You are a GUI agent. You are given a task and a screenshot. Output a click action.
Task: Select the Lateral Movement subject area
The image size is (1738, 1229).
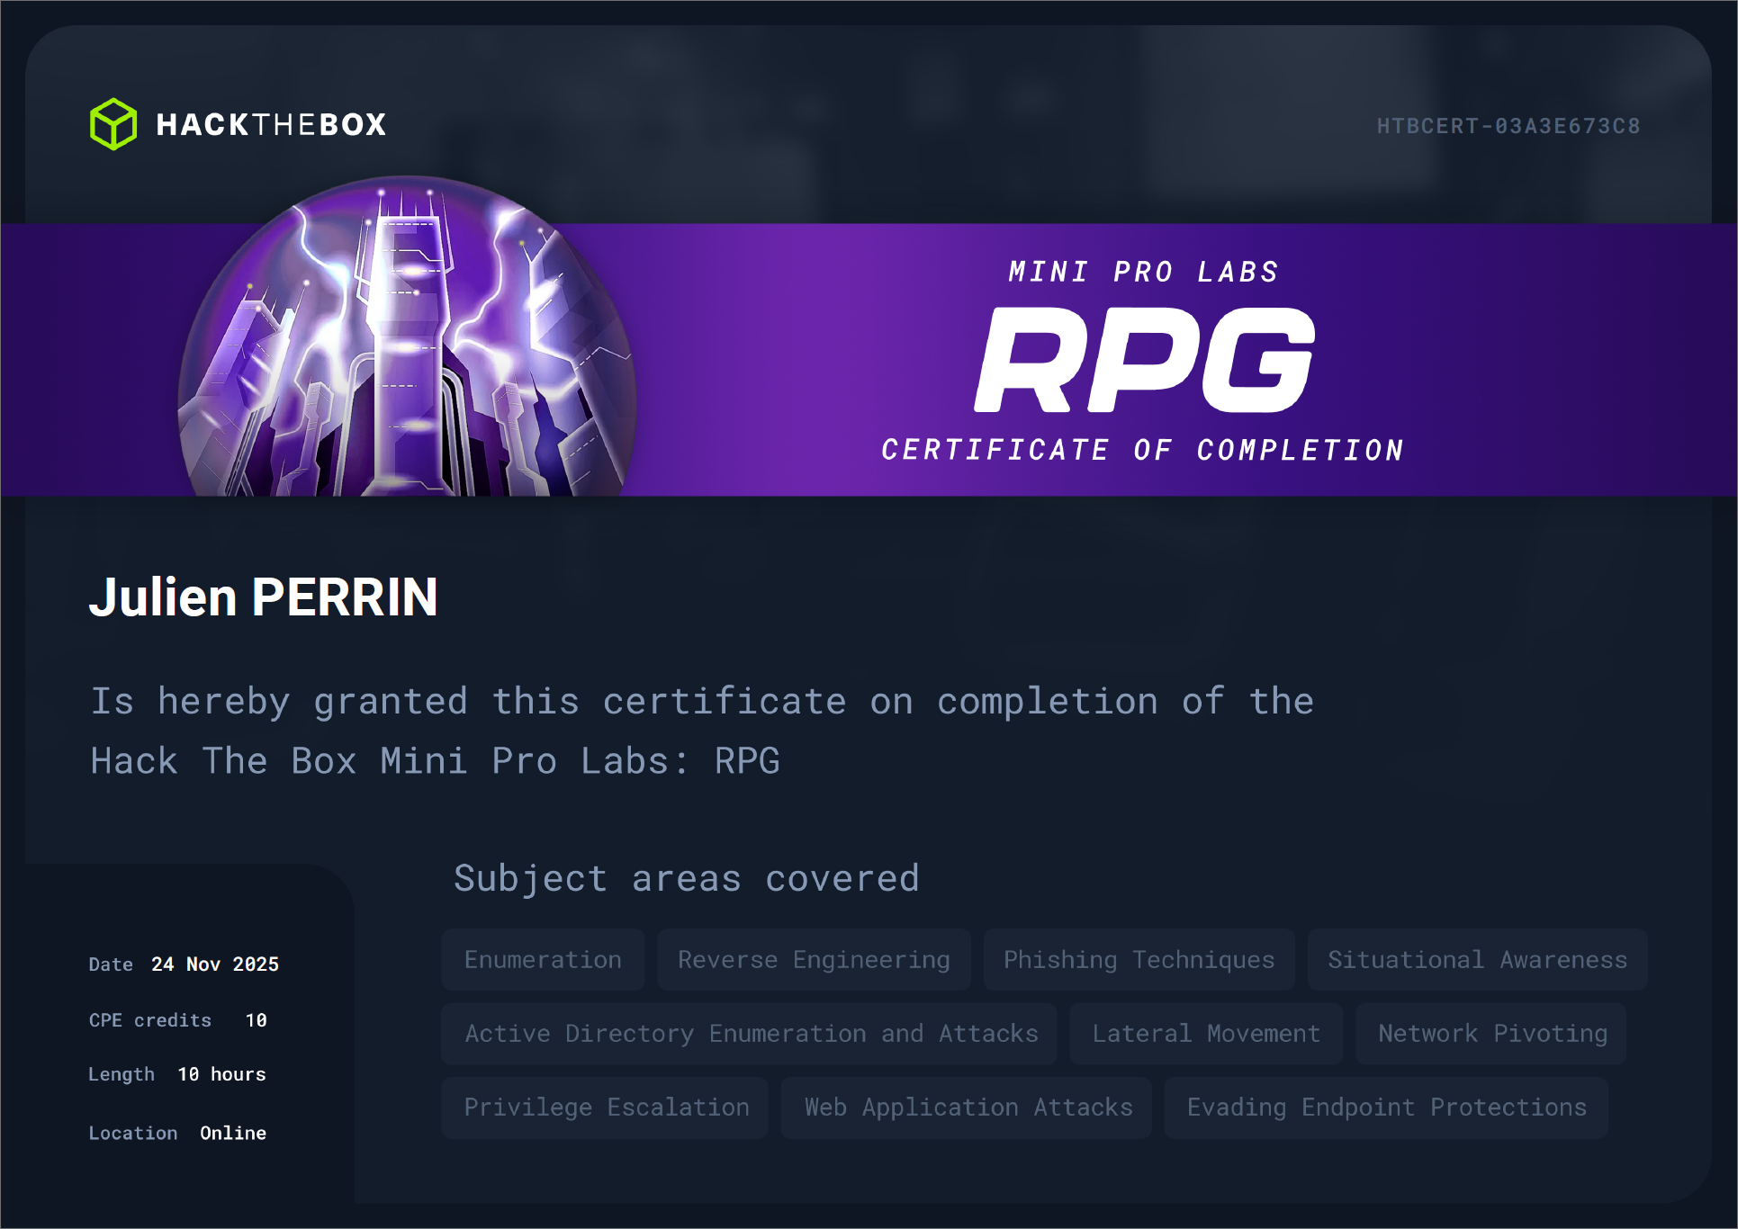click(x=1205, y=1033)
